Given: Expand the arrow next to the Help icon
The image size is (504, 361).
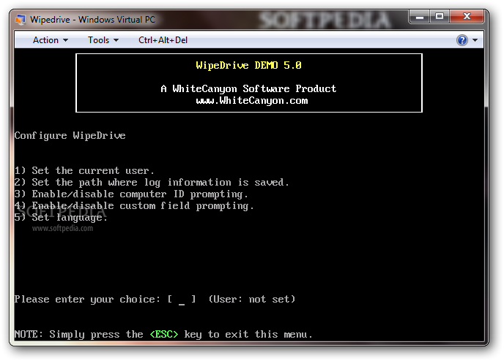Looking at the screenshot, I should tap(475, 40).
